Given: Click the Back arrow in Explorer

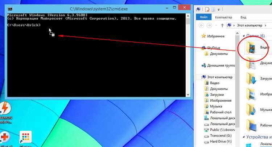Looking at the screenshot, I should (x=201, y=25).
